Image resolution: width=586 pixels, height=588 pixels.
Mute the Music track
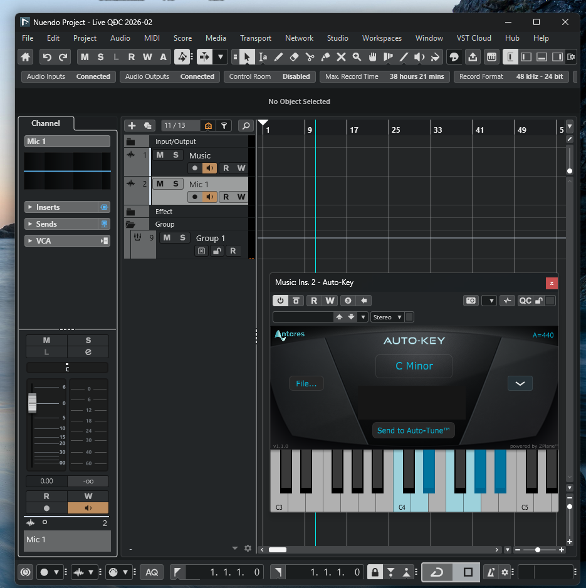(160, 155)
